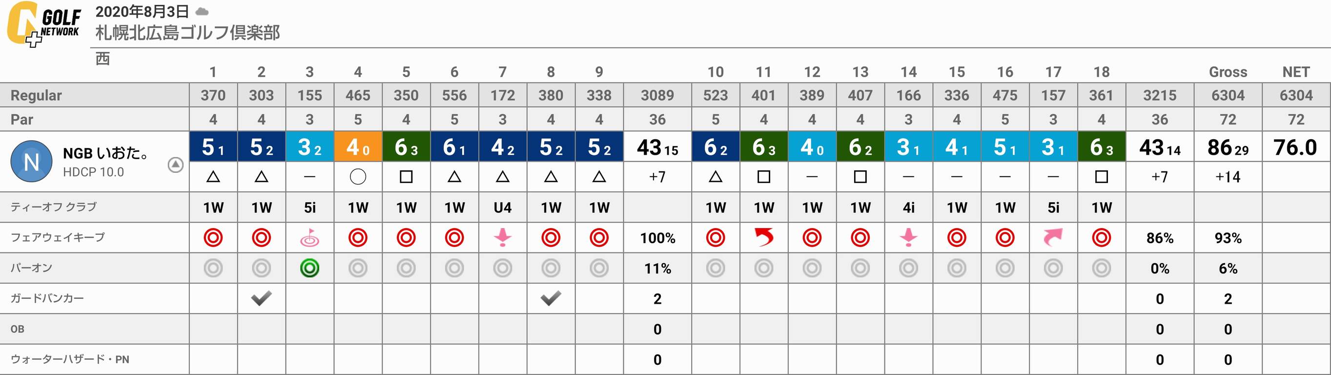
Task: Click the hole 14 pink down-arrow icon
Action: (x=908, y=237)
